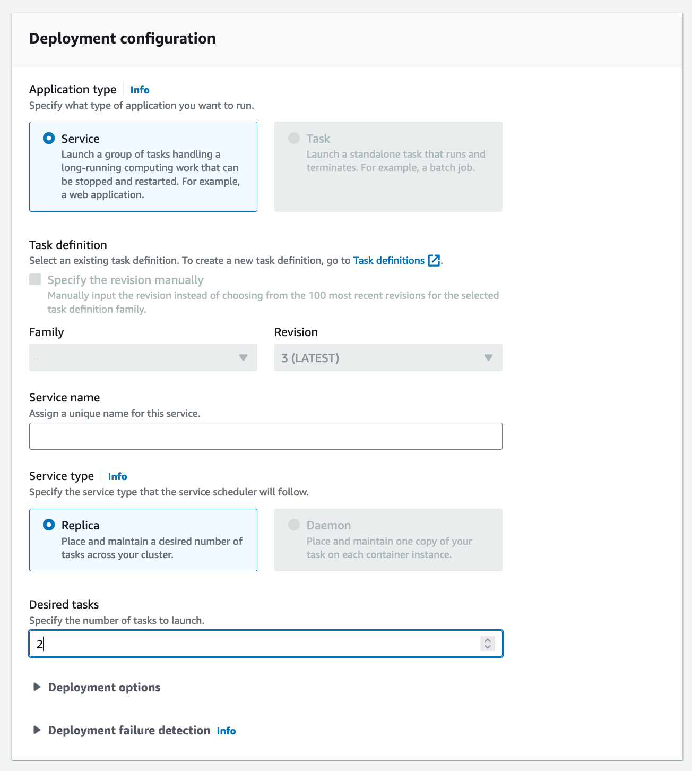The height and width of the screenshot is (771, 692).
Task: Choose the Daemon service type radio
Action: (294, 525)
